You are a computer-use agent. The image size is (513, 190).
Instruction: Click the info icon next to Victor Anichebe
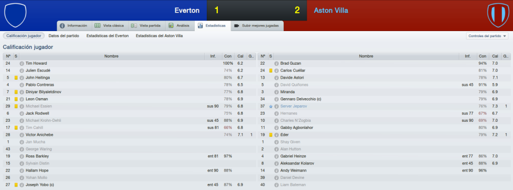(22, 135)
